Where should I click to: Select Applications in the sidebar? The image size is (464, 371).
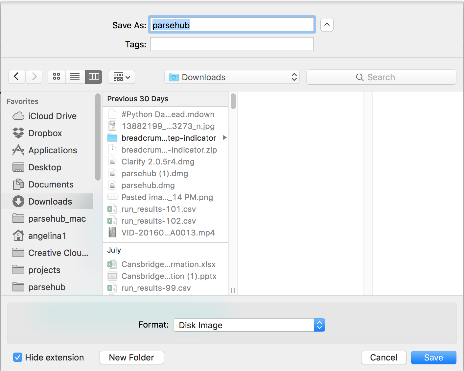point(47,150)
